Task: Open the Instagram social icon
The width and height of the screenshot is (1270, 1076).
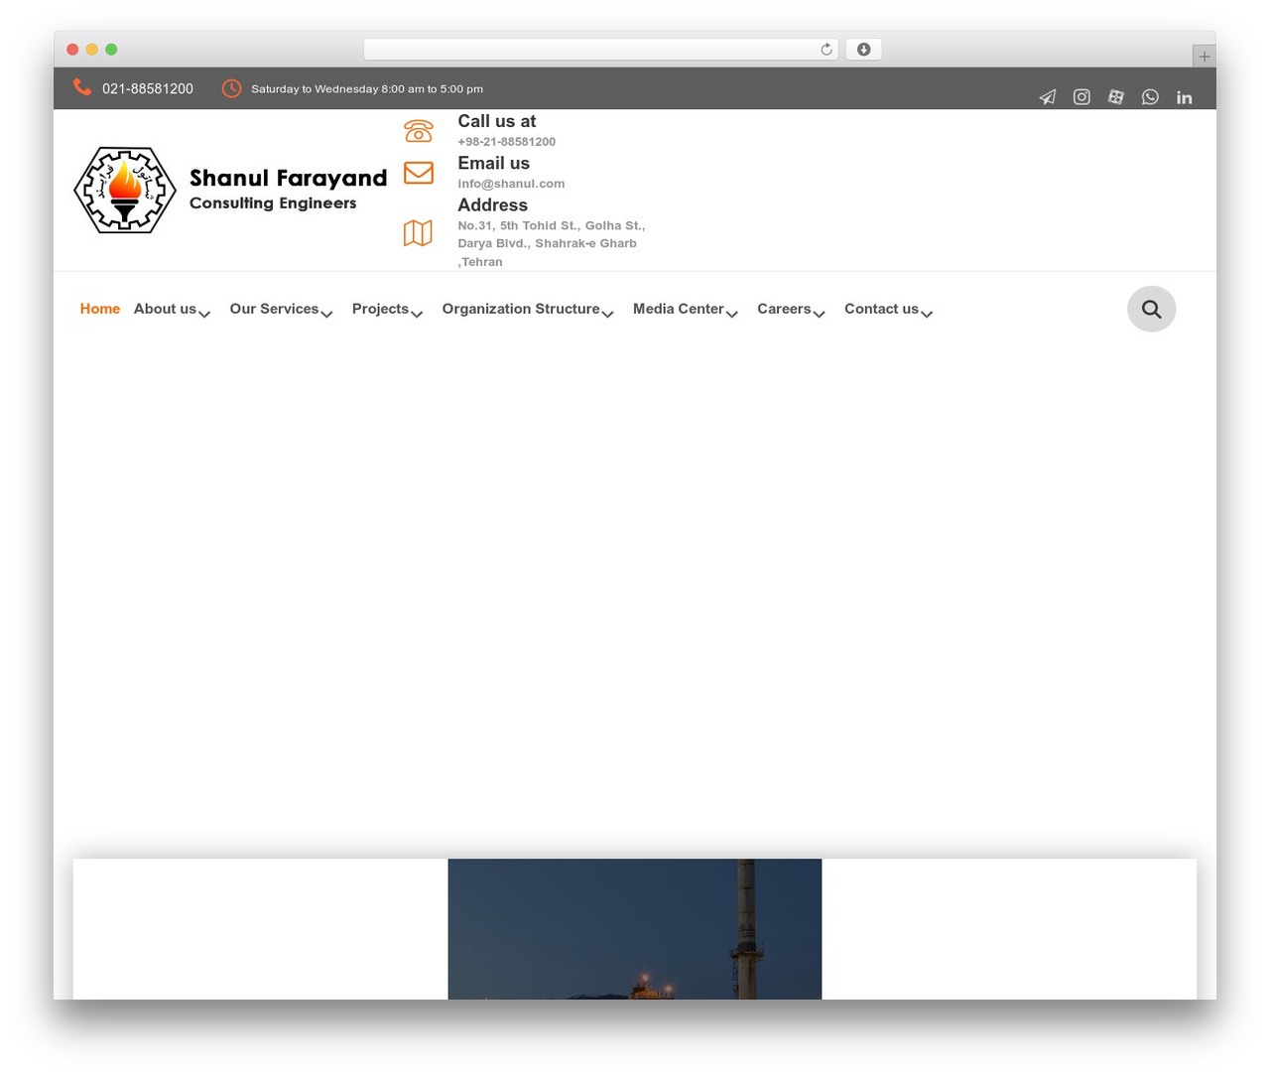Action: 1081,96
